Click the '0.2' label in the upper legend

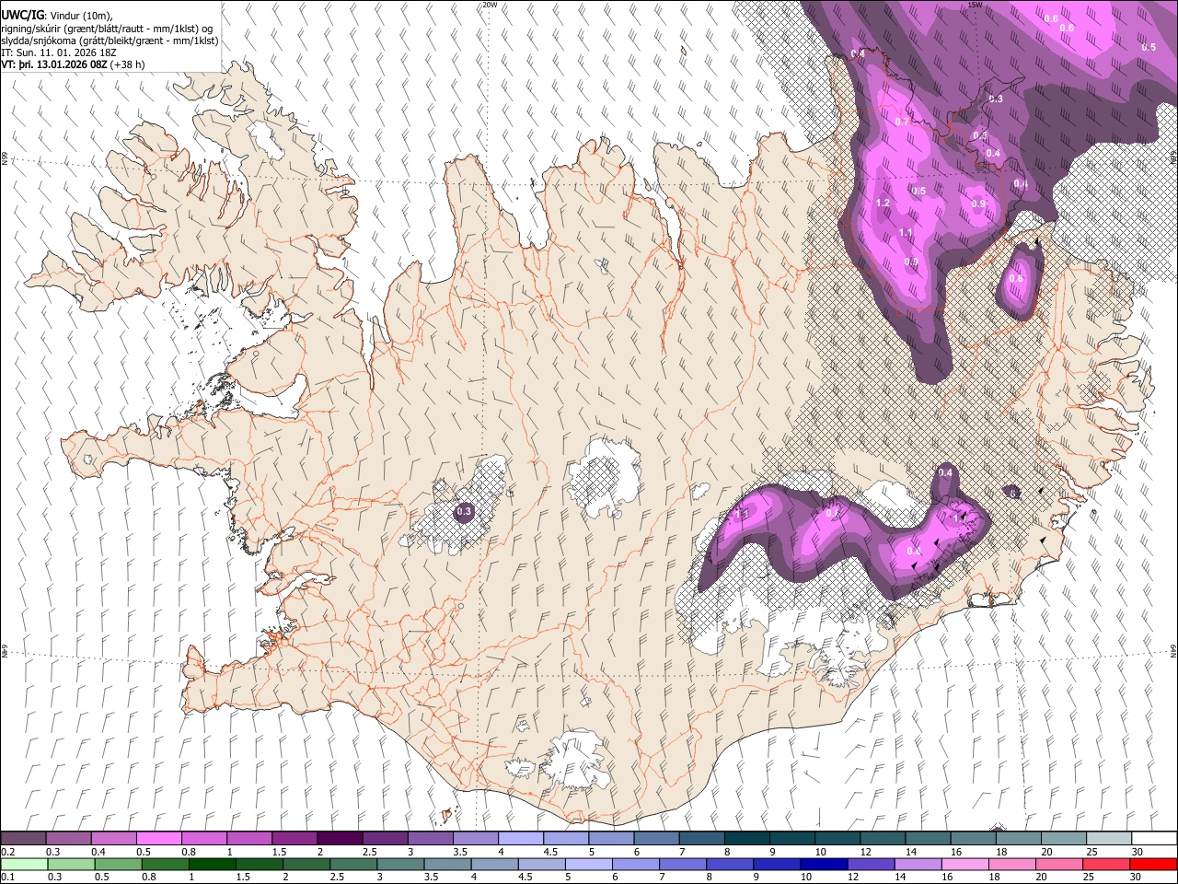(7, 852)
